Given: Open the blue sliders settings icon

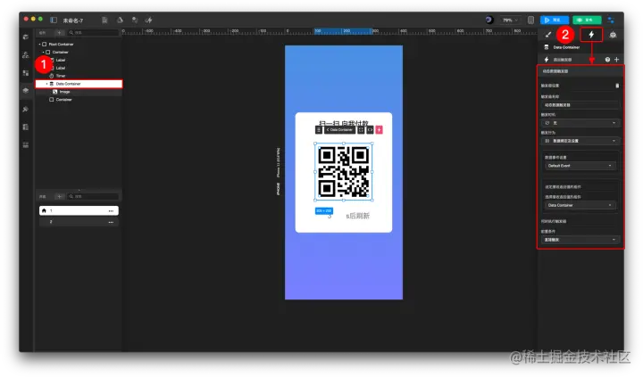Looking at the screenshot, I should coord(611,20).
